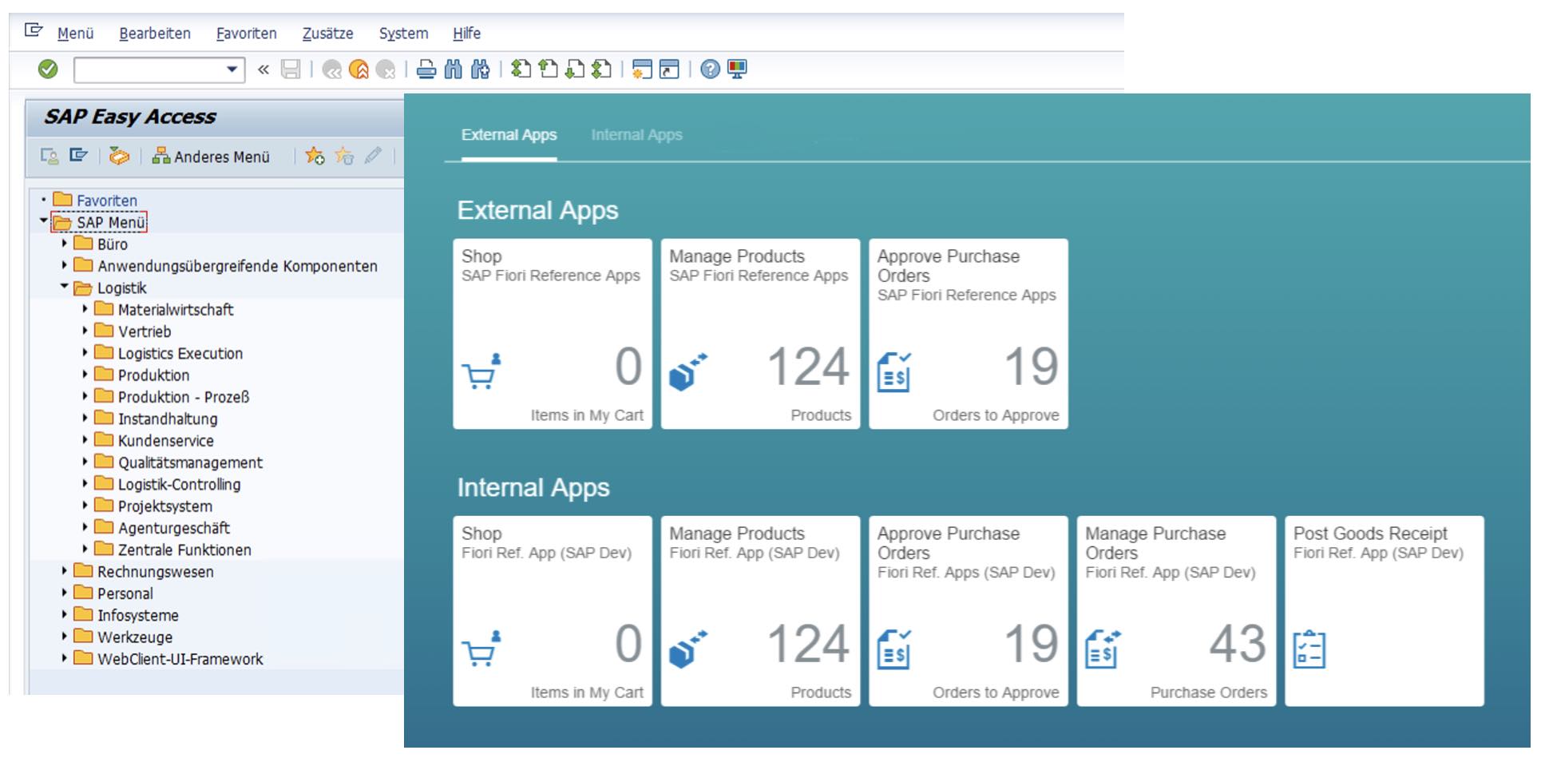The image size is (1549, 762).
Task: Open Manage Products tile under External Apps
Action: [x=760, y=334]
